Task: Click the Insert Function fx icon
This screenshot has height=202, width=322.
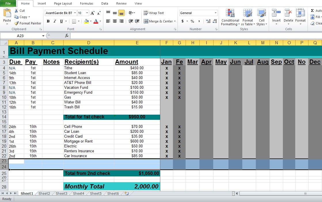Action: point(66,36)
